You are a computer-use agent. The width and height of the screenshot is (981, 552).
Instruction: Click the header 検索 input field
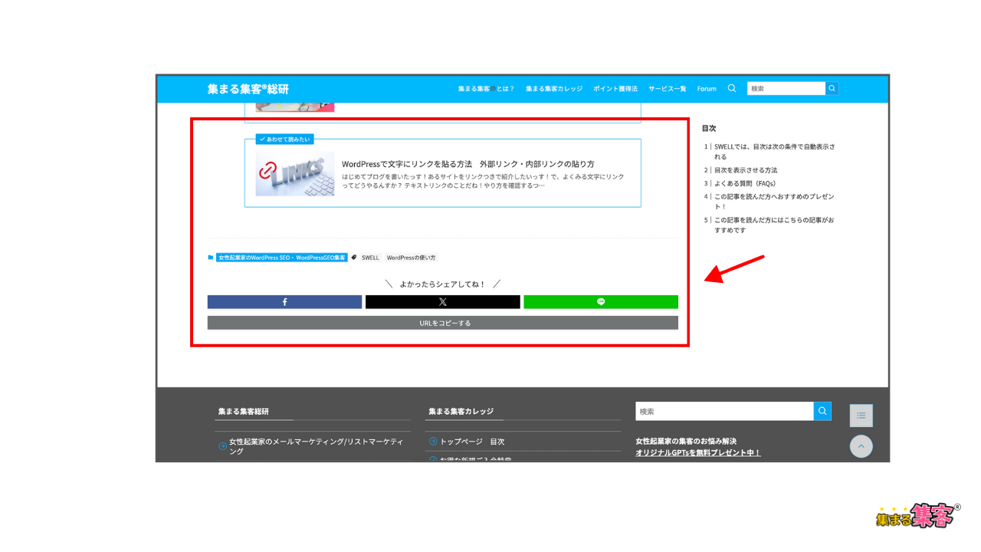tap(786, 88)
